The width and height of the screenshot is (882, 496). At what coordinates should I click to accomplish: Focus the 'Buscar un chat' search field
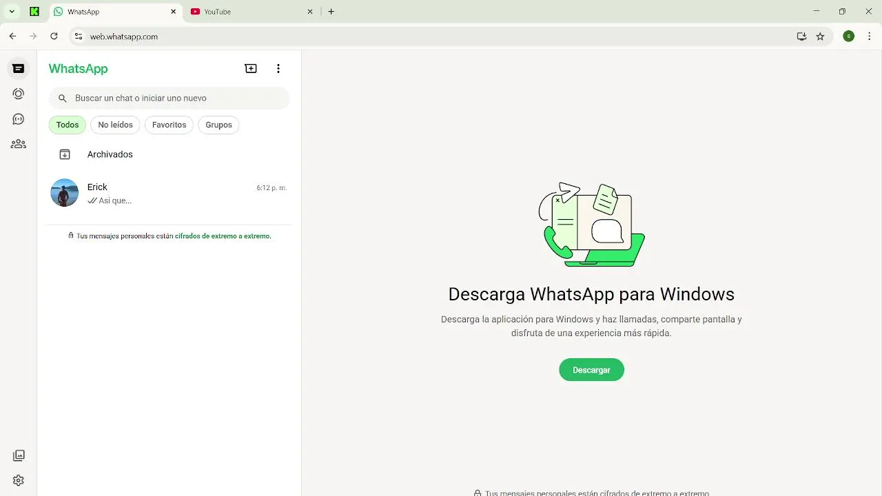point(169,99)
